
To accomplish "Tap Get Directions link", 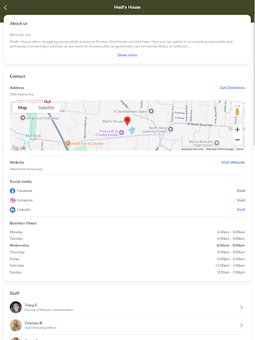I will pos(232,88).
